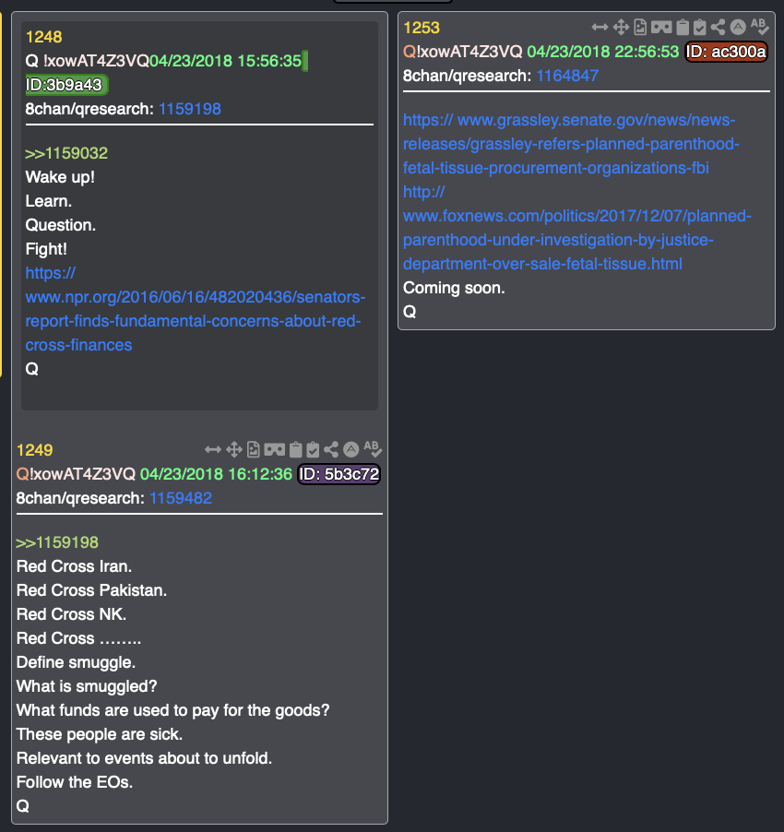Open the NPR Red Cross finances link
Viewport: 784px width, 832px height.
[196, 309]
